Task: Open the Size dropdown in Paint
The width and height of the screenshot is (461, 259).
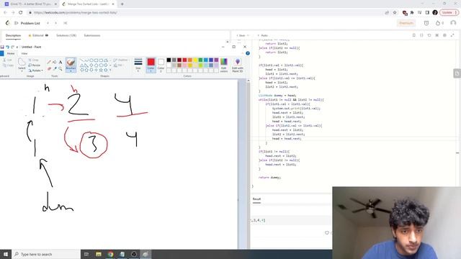Action: tap(138, 65)
